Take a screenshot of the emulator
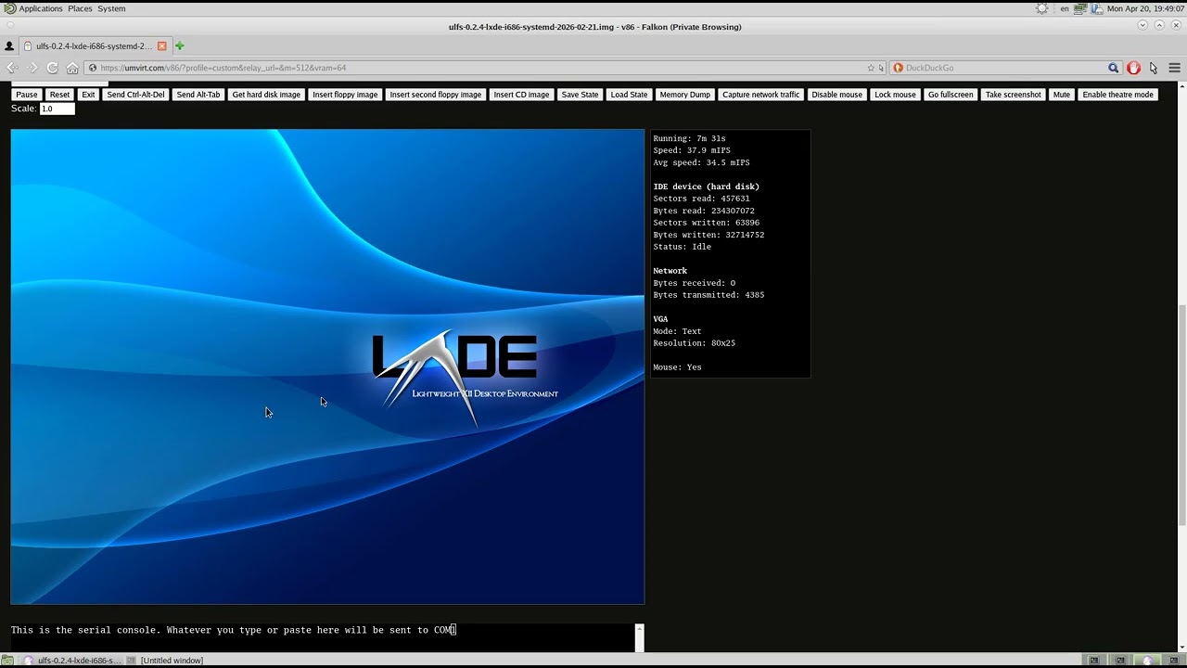 coord(1013,95)
